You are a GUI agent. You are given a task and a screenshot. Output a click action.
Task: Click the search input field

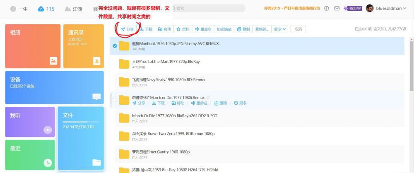coord(208,8)
